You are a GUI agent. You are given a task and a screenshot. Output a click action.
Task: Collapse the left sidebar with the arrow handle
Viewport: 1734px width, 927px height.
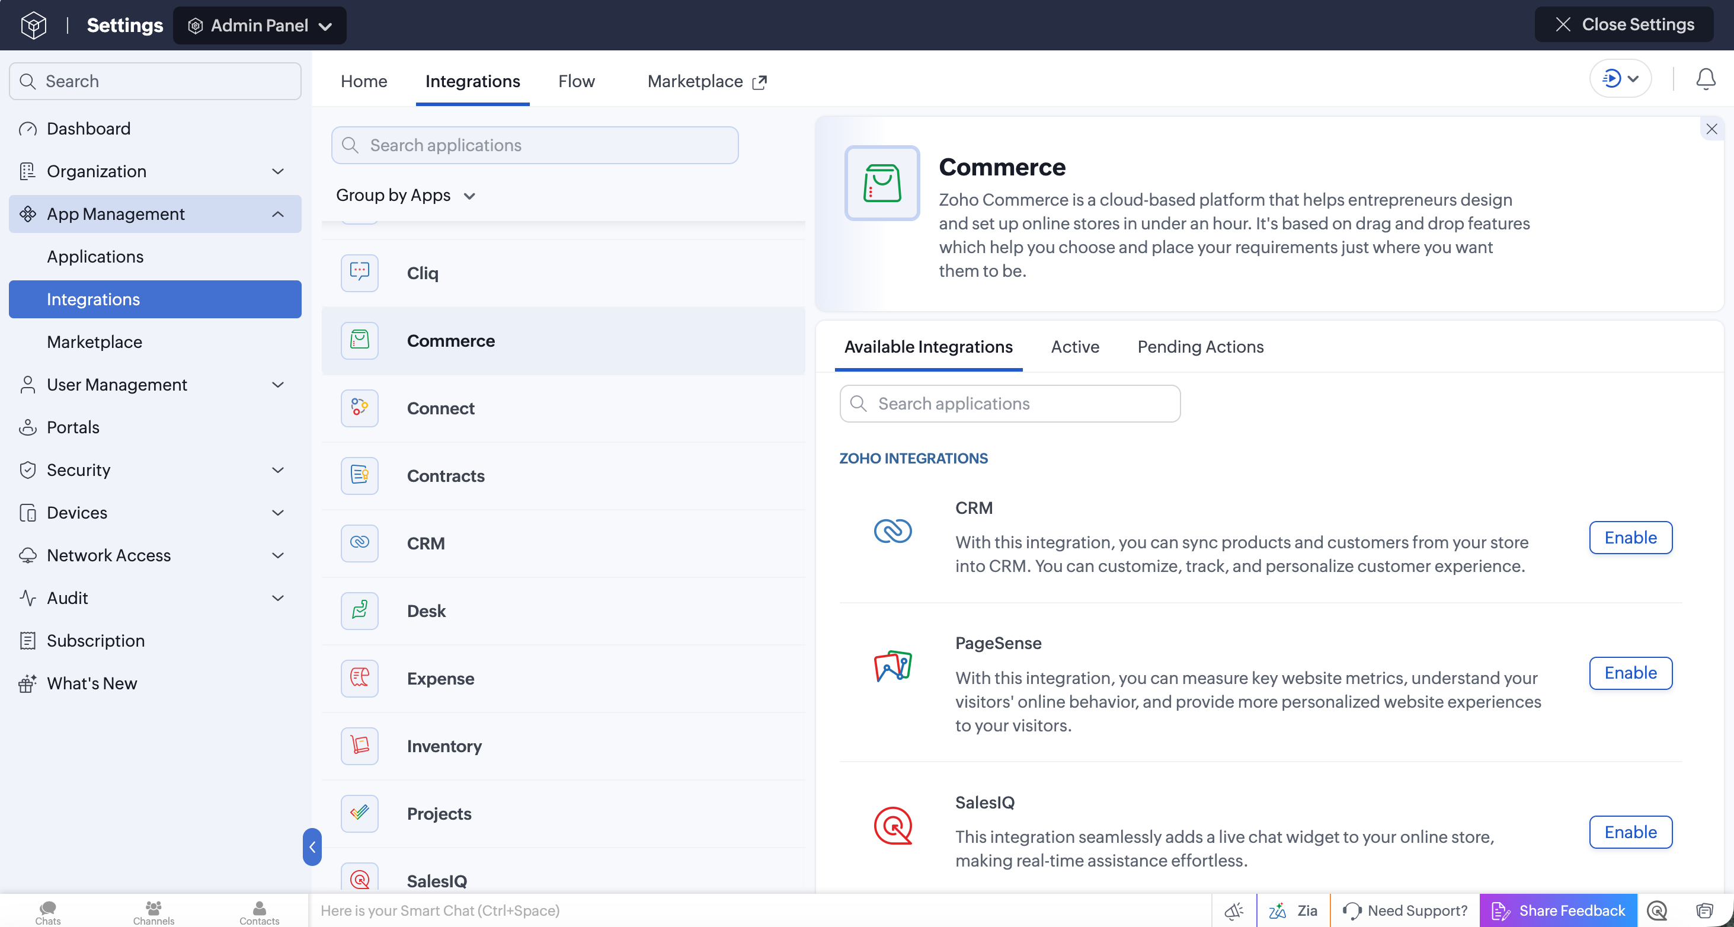[312, 847]
